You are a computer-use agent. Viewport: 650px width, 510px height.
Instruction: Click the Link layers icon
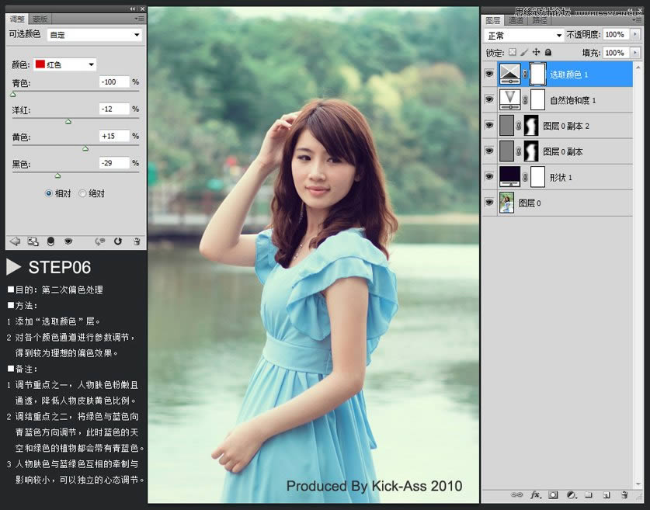pyautogui.click(x=518, y=495)
